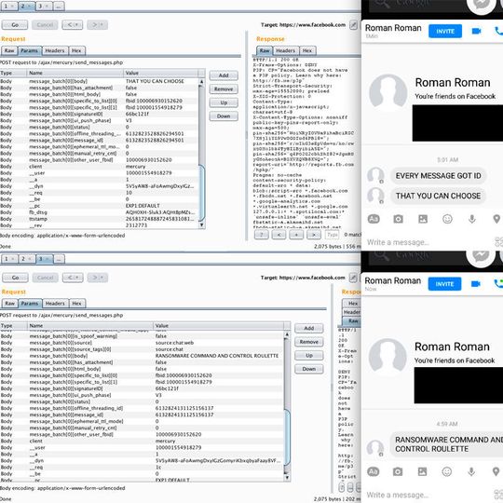
Task: Select RANSOMWARE COMMAND AND CONTROL ROULETTE value cell
Action: [x=217, y=356]
